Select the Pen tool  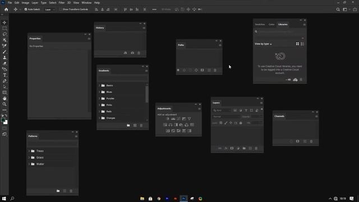point(4,81)
